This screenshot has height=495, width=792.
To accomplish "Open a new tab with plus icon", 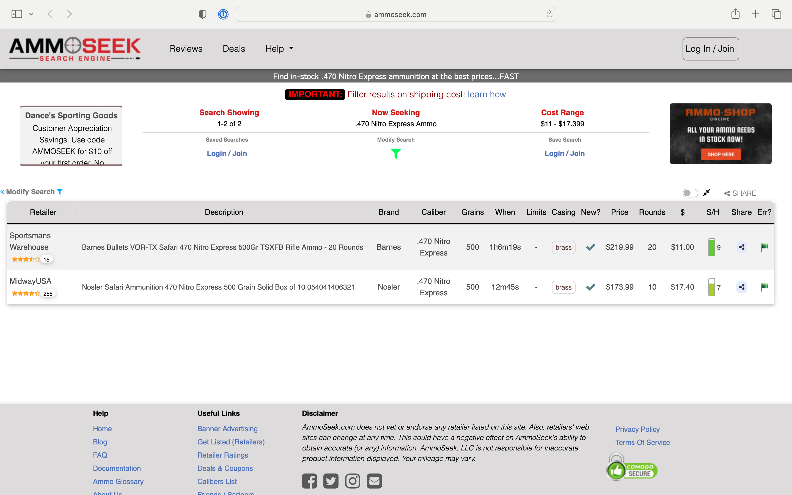I will (755, 14).
